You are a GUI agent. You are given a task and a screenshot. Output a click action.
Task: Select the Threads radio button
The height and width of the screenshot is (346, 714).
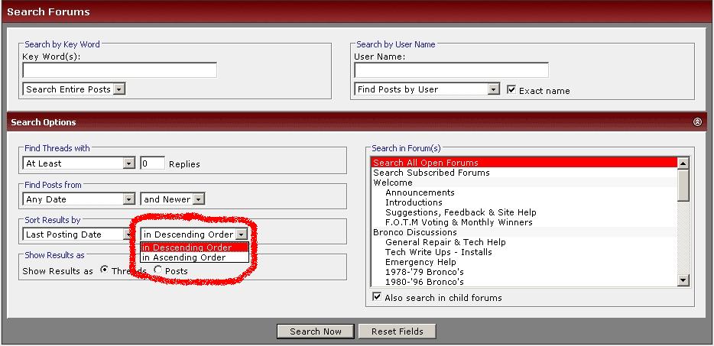tap(104, 270)
